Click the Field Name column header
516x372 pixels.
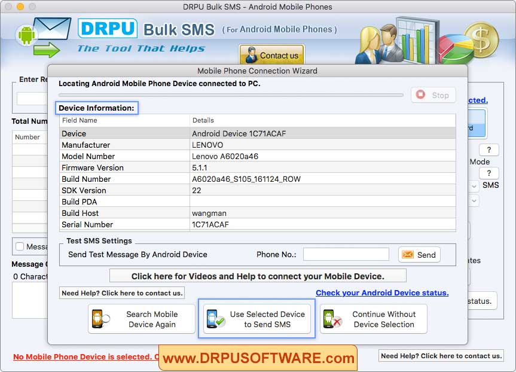tap(124, 120)
